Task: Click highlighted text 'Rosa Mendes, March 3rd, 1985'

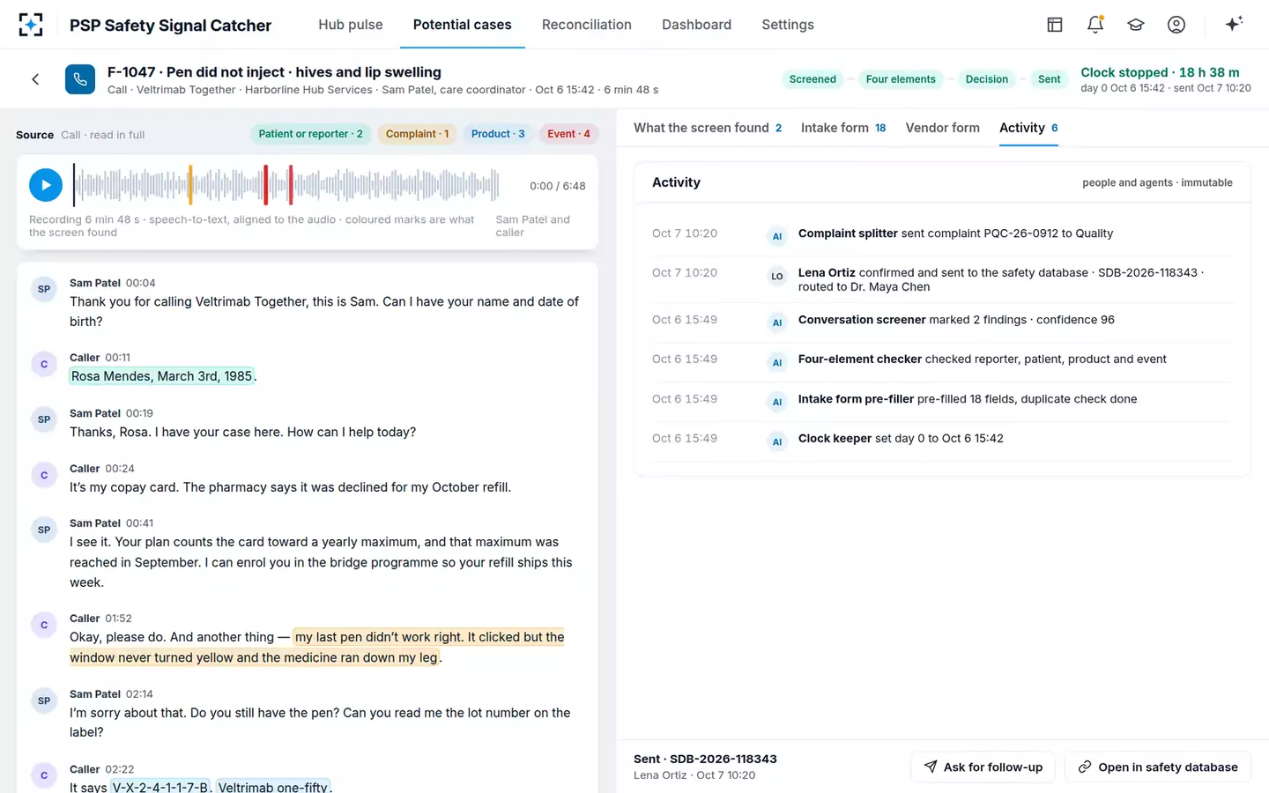Action: tap(162, 376)
